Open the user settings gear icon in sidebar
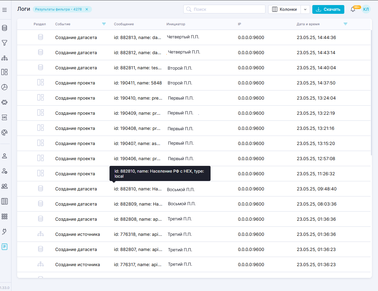This screenshot has height=291, width=378. click(4, 171)
